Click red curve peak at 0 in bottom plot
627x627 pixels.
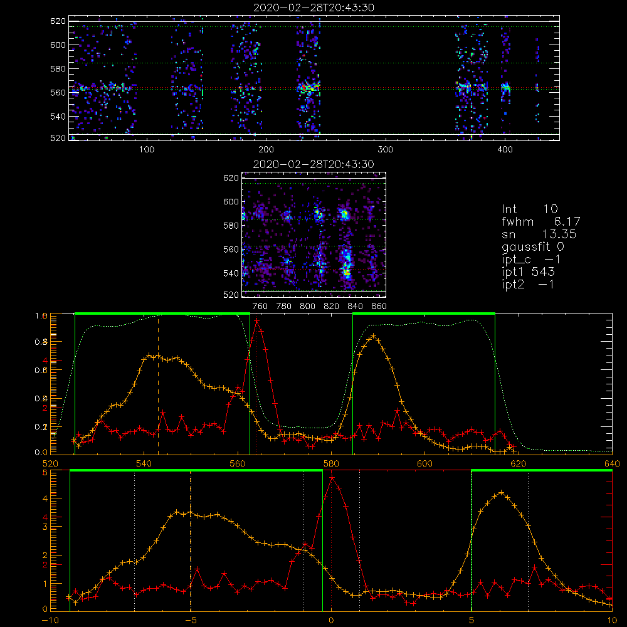(332, 477)
